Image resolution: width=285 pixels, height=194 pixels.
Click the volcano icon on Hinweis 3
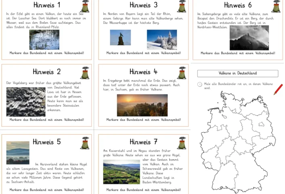click(x=182, y=6)
